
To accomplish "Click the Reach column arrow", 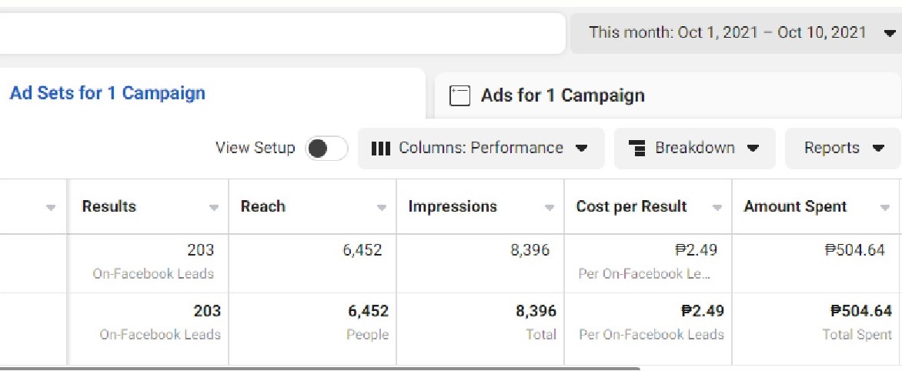I will point(382,208).
